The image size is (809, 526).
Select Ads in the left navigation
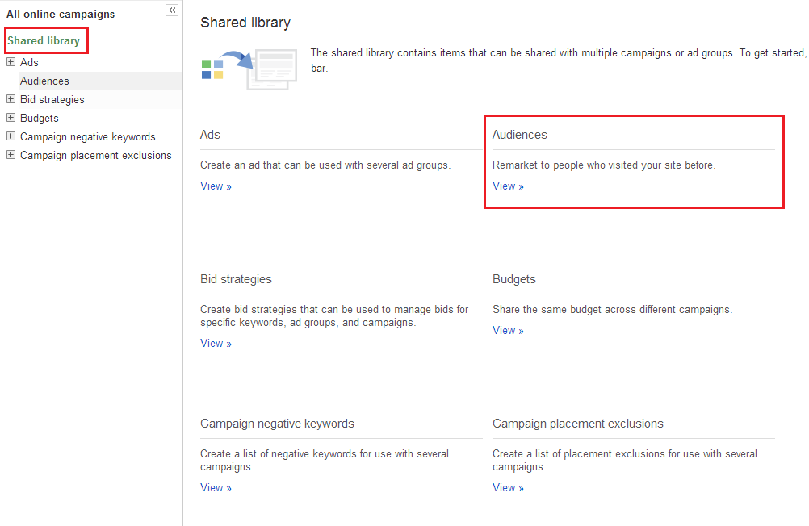(x=30, y=62)
